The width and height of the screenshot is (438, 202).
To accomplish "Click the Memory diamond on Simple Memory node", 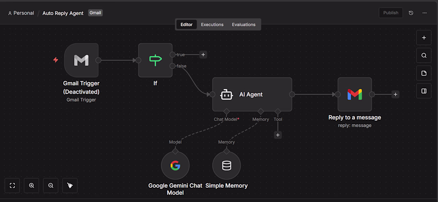I will [x=226, y=151].
